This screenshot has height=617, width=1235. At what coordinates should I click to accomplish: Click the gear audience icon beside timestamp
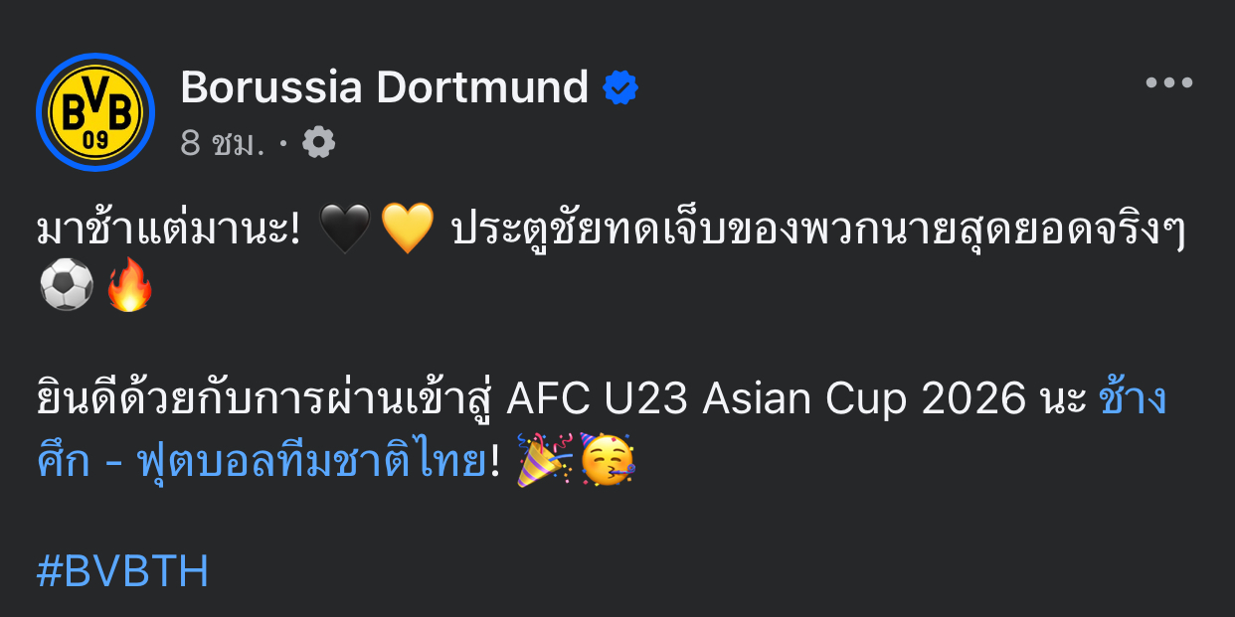click(x=318, y=143)
